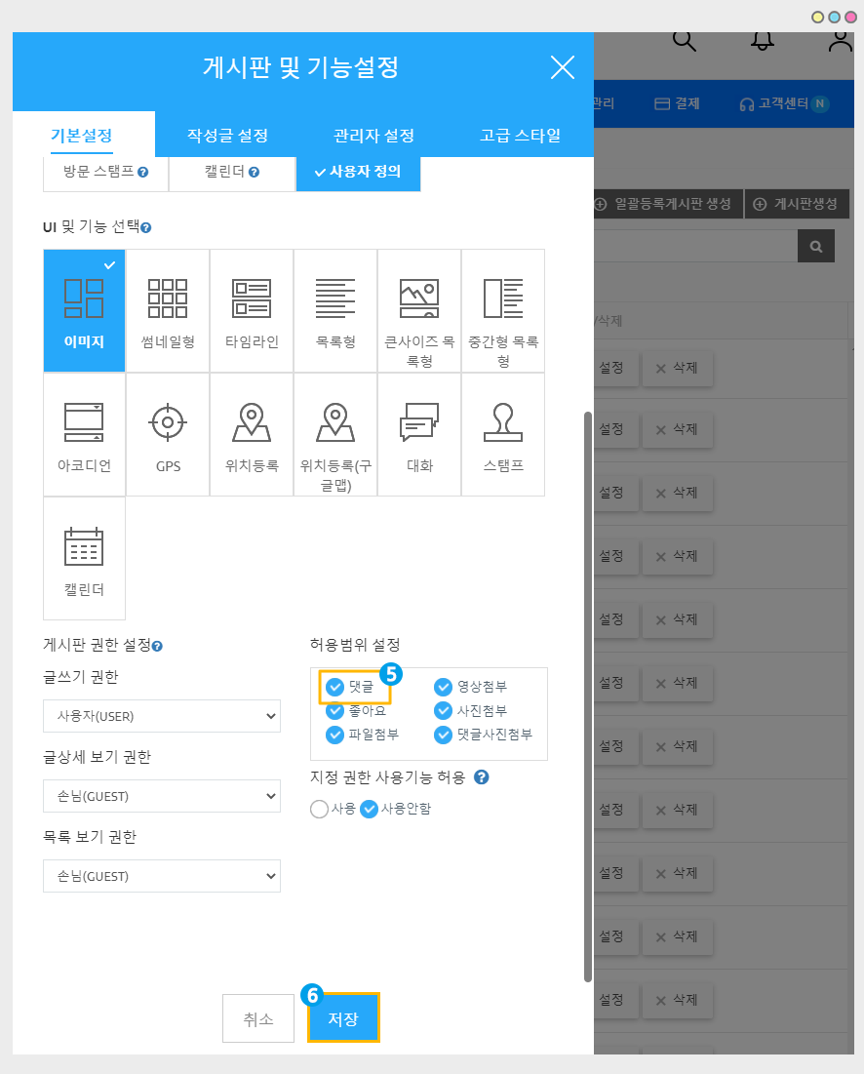Open the 글쓰기 권한 dropdown
864x1074 pixels.
(x=162, y=716)
